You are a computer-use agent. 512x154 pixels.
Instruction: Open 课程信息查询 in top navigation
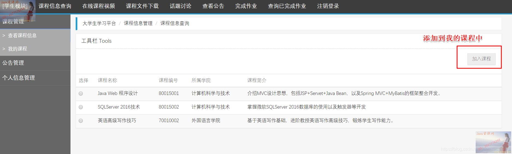click(55, 6)
